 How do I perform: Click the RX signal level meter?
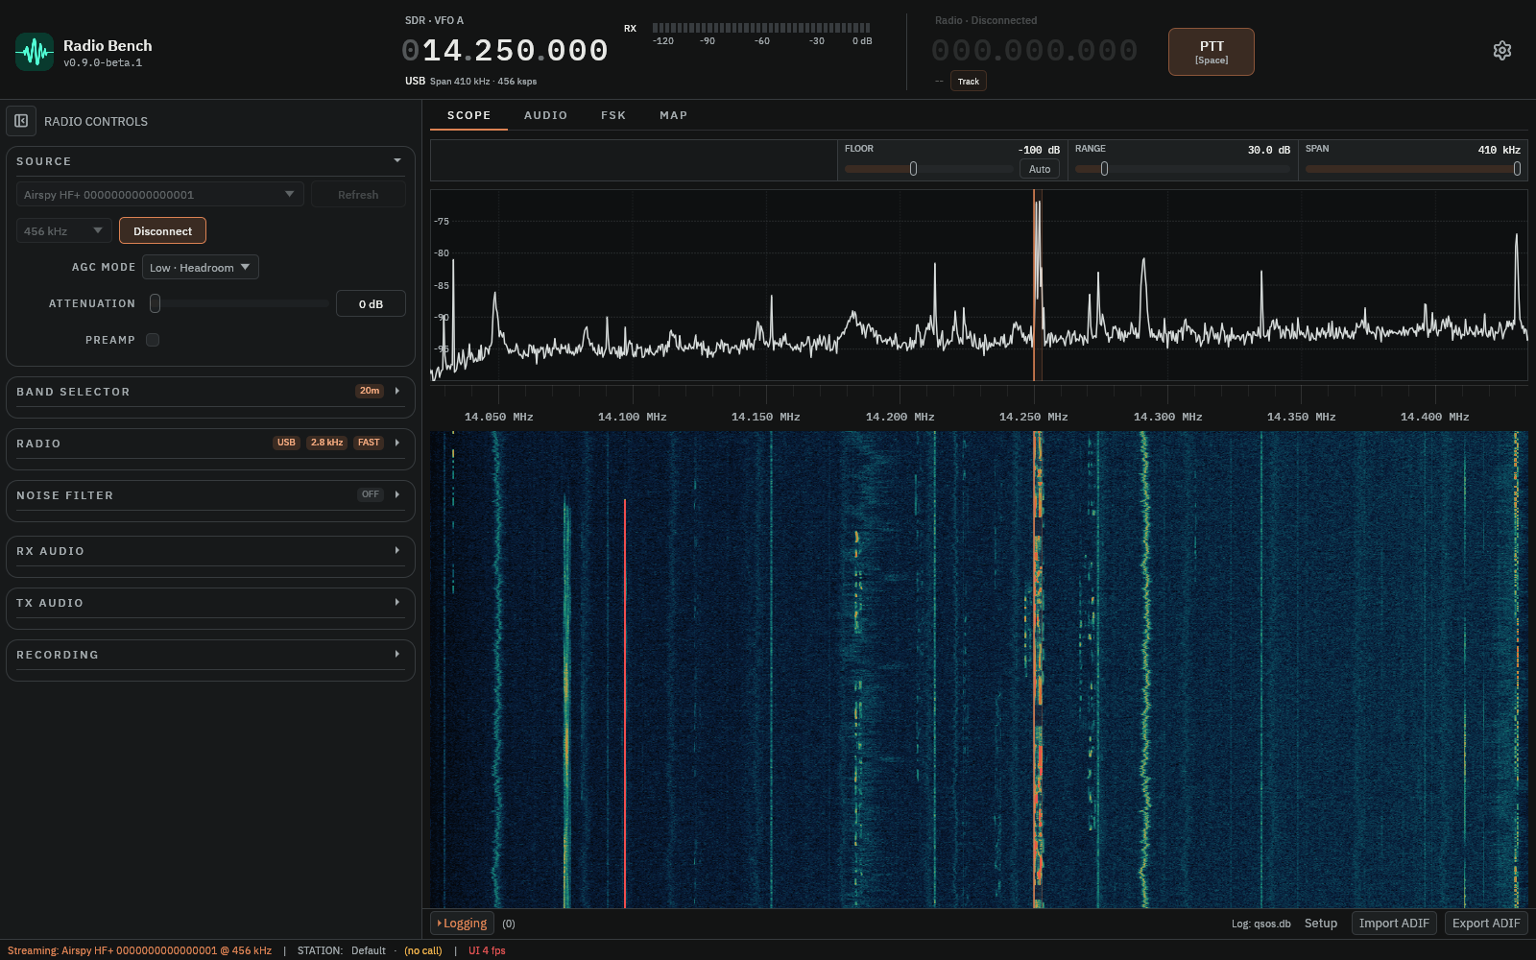[761, 28]
